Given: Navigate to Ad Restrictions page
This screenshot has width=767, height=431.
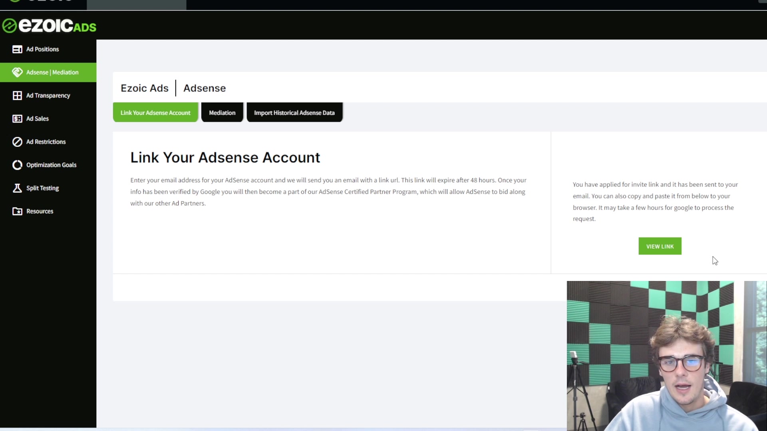Looking at the screenshot, I should click(x=46, y=142).
